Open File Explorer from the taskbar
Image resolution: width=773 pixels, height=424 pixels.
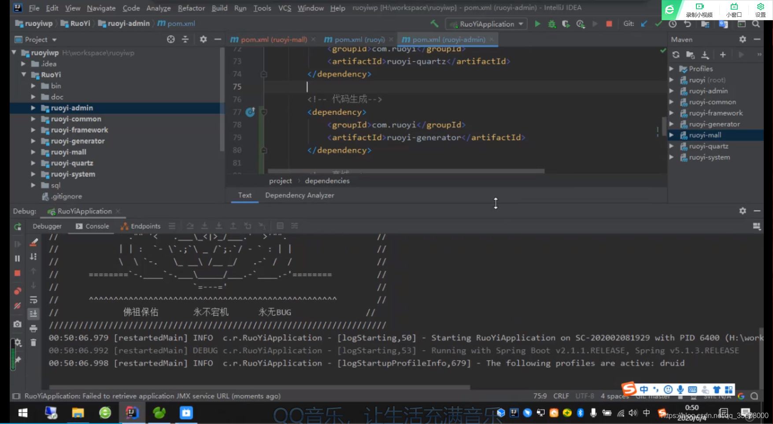(x=78, y=413)
